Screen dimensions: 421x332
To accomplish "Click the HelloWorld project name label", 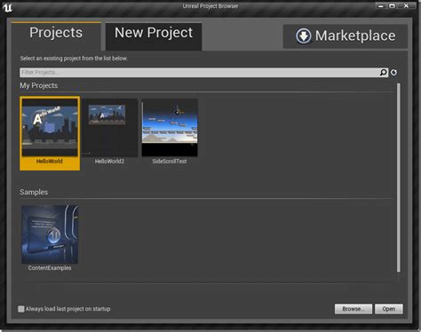I will (x=50, y=162).
